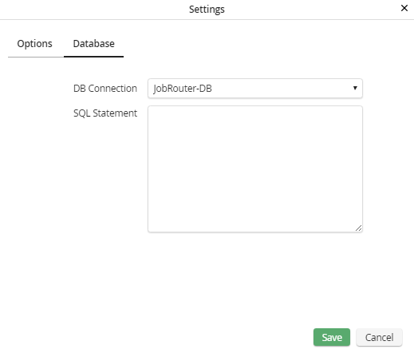Switch to the Options tab
Image resolution: width=414 pixels, height=357 pixels.
tap(35, 44)
